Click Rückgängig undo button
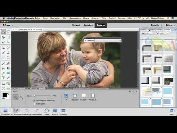Image resolution: width=177 pixels, height=133 pixels. point(27,112)
